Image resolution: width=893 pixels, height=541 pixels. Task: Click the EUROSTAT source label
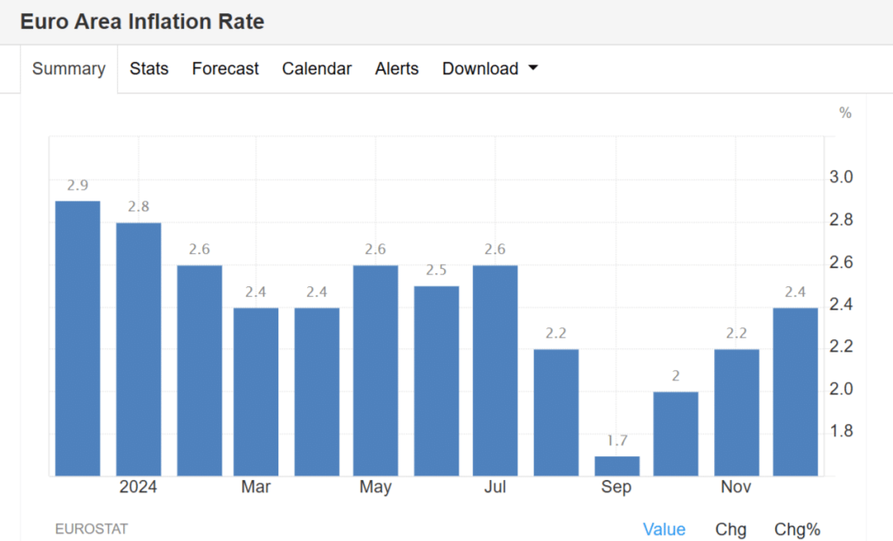tap(92, 529)
